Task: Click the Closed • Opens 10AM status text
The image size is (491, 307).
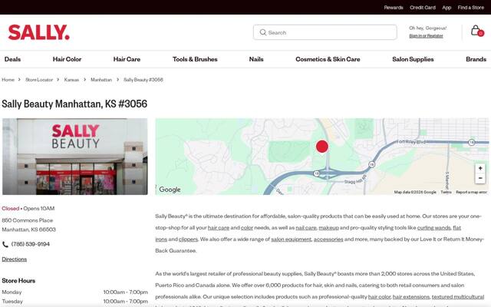Action: (x=28, y=208)
